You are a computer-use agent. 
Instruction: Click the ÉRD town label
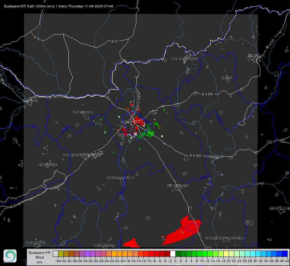coord(121,135)
